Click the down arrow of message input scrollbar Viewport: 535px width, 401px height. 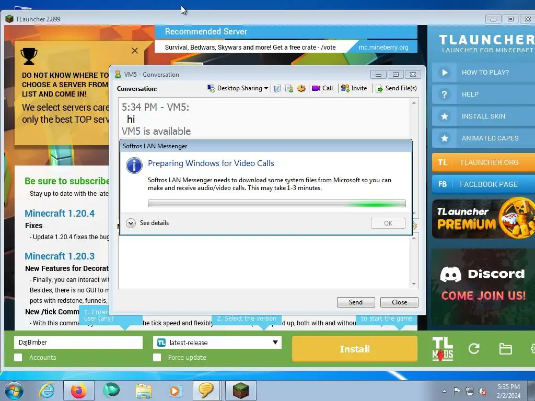coord(414,284)
